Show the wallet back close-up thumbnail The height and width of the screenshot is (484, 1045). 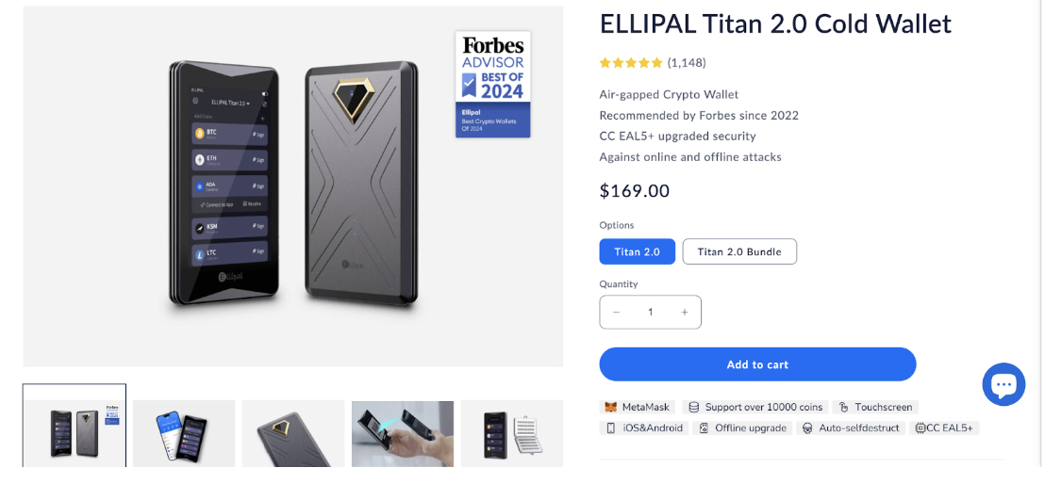pos(293,433)
